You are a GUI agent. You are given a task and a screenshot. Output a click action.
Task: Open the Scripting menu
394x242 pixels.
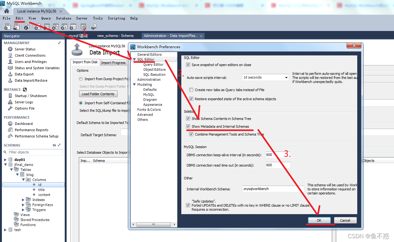117,18
